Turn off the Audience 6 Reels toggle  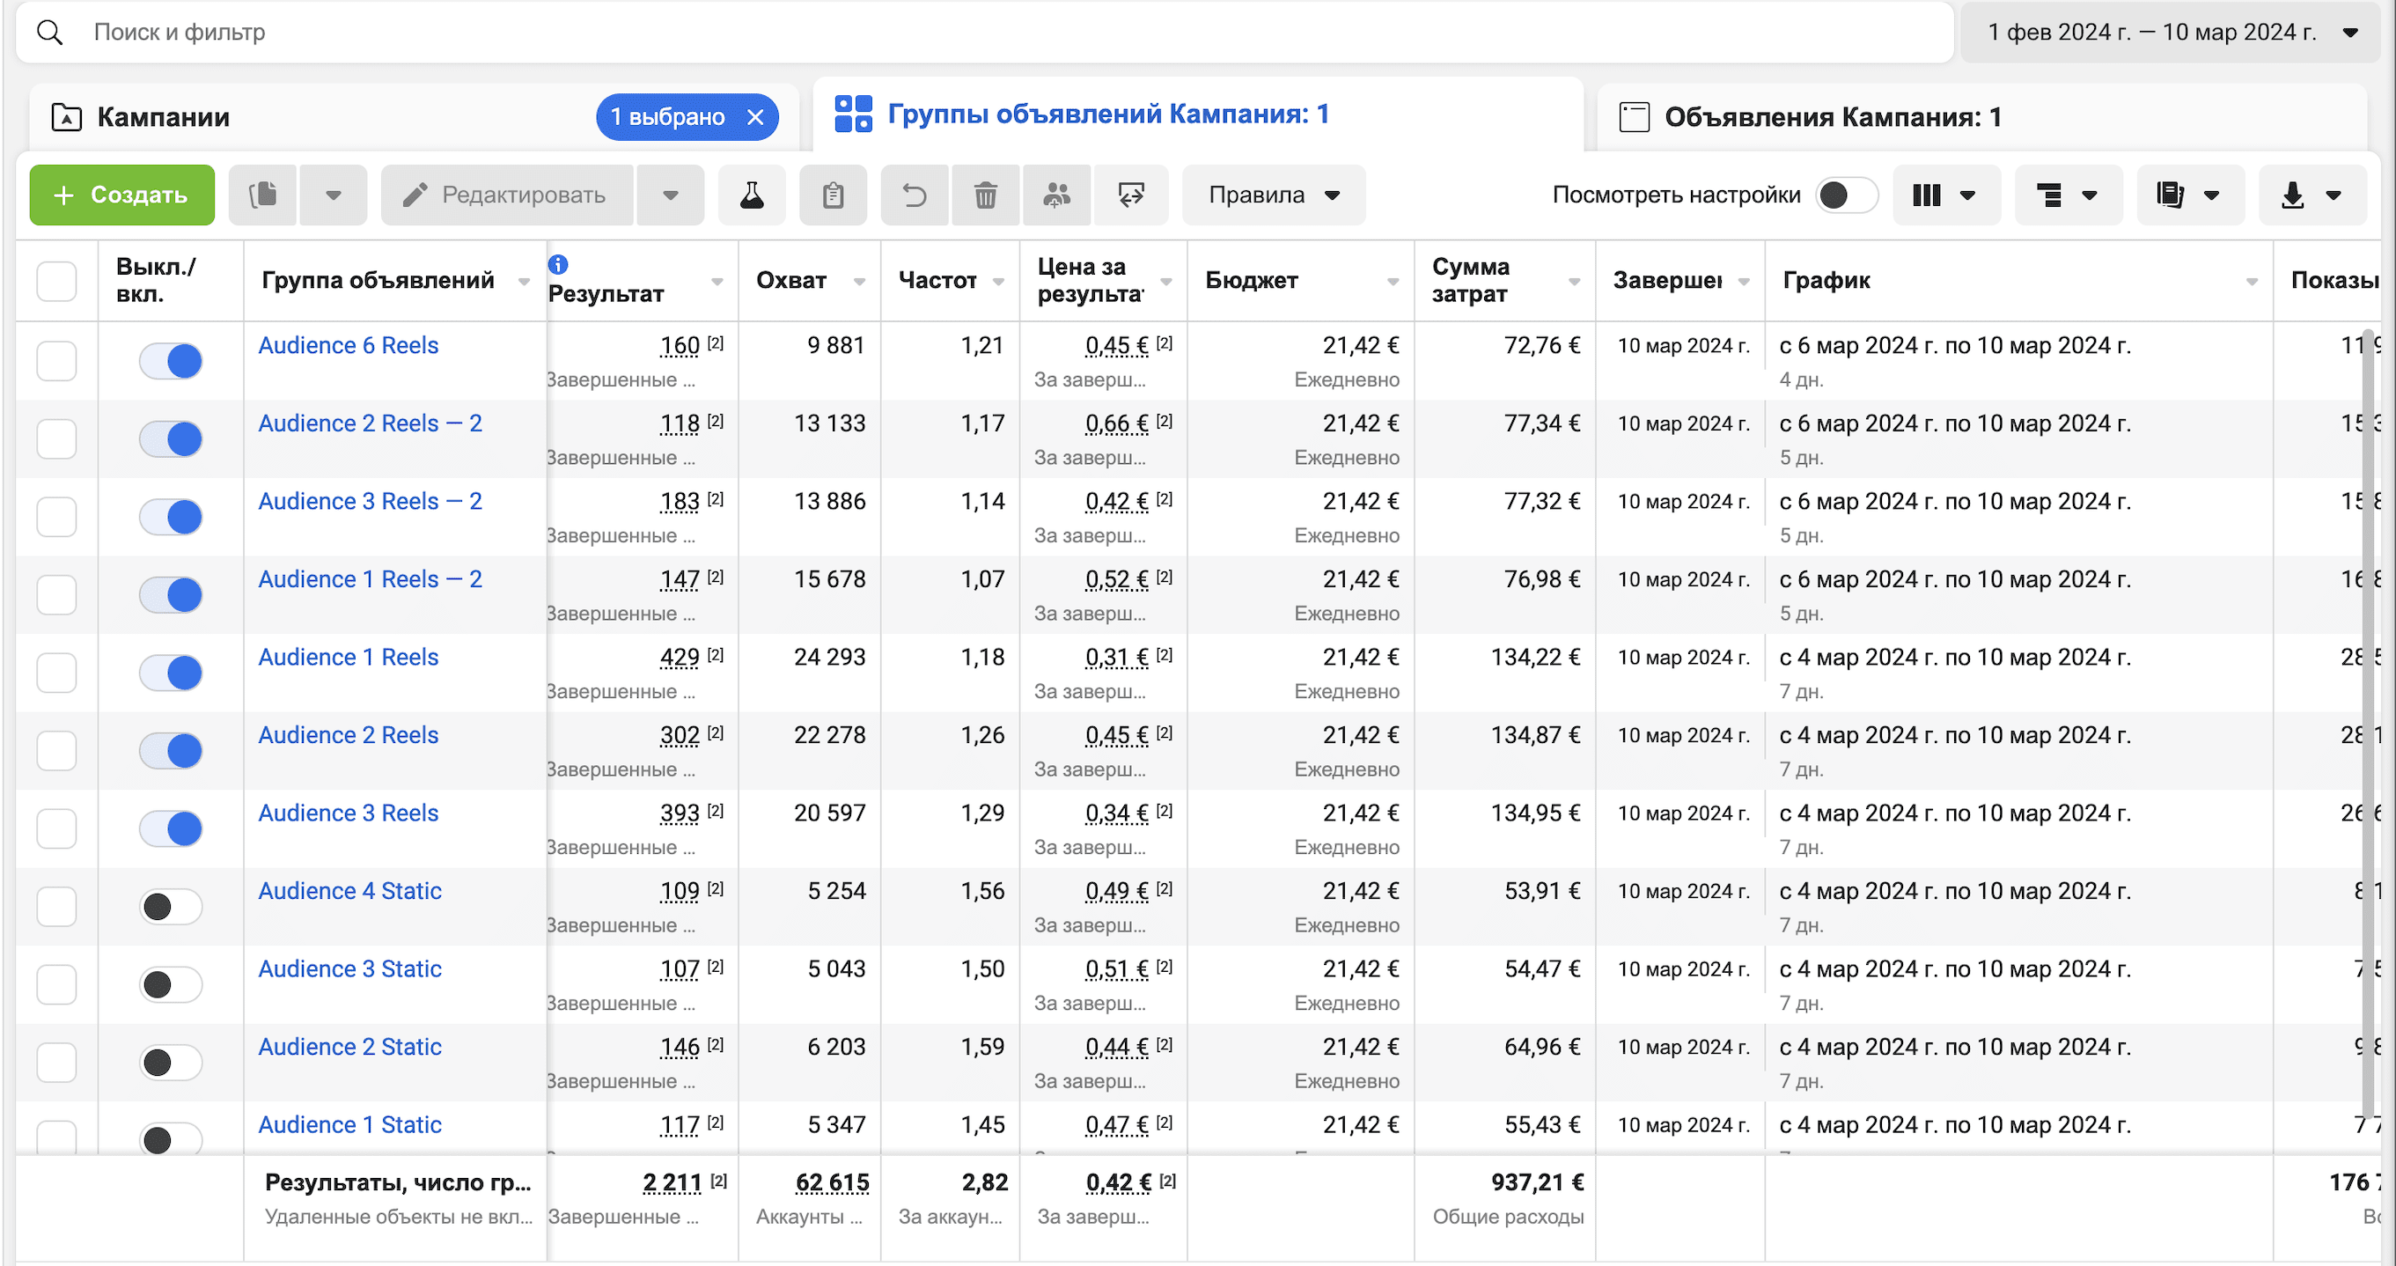[x=171, y=361]
